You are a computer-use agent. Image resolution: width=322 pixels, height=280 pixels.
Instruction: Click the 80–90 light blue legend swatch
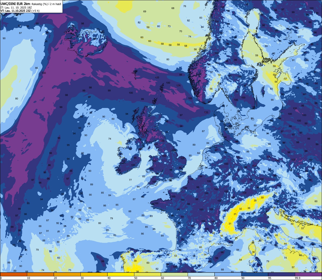click(x=228, y=274)
